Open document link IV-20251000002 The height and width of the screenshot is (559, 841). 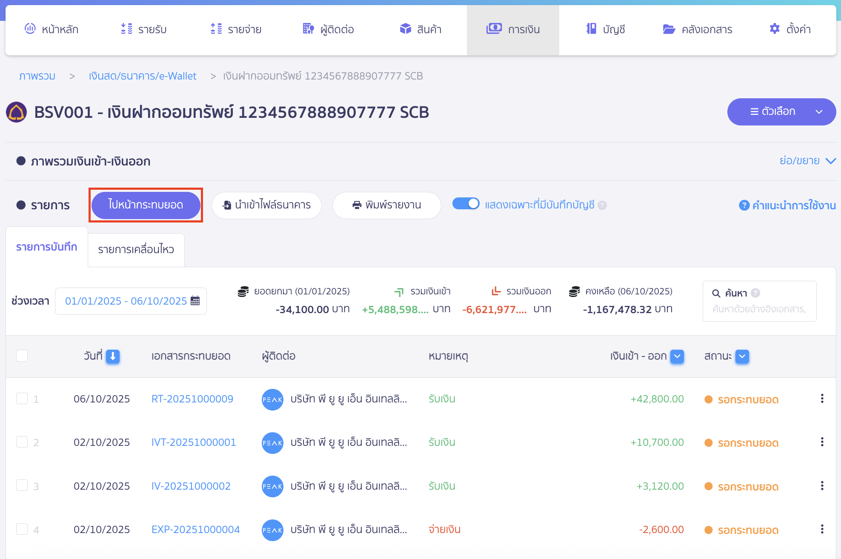(191, 486)
